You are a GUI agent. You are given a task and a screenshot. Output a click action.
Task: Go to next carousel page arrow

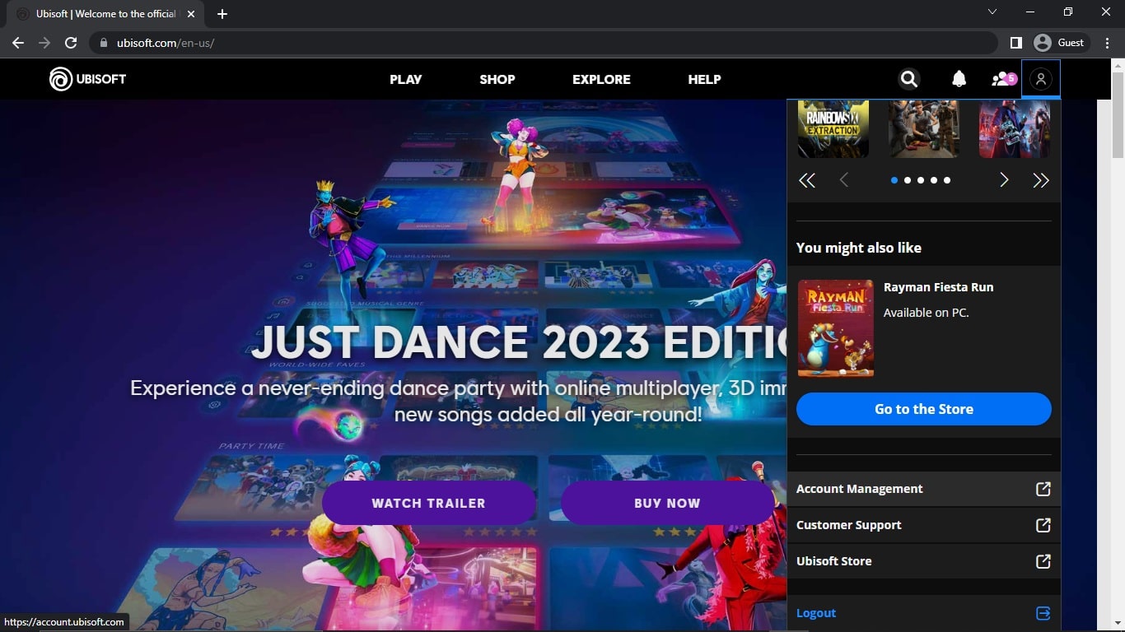[x=1004, y=180]
